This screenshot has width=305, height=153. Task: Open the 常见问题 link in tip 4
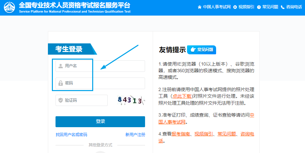tap(227, 134)
